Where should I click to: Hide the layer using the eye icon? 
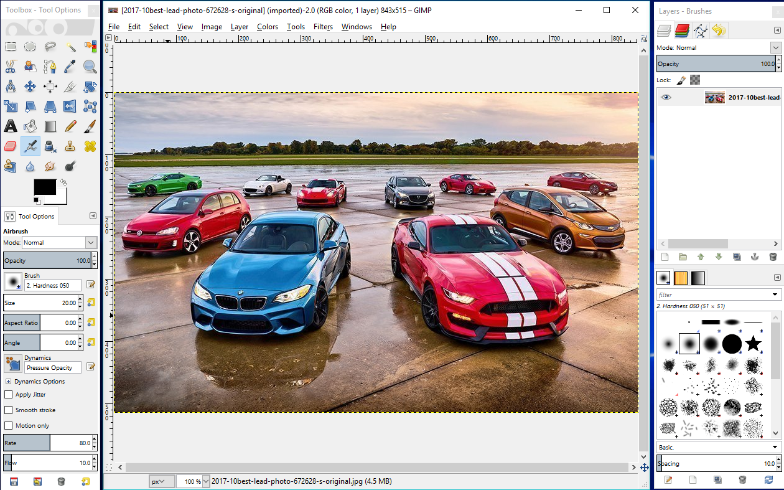[666, 97]
